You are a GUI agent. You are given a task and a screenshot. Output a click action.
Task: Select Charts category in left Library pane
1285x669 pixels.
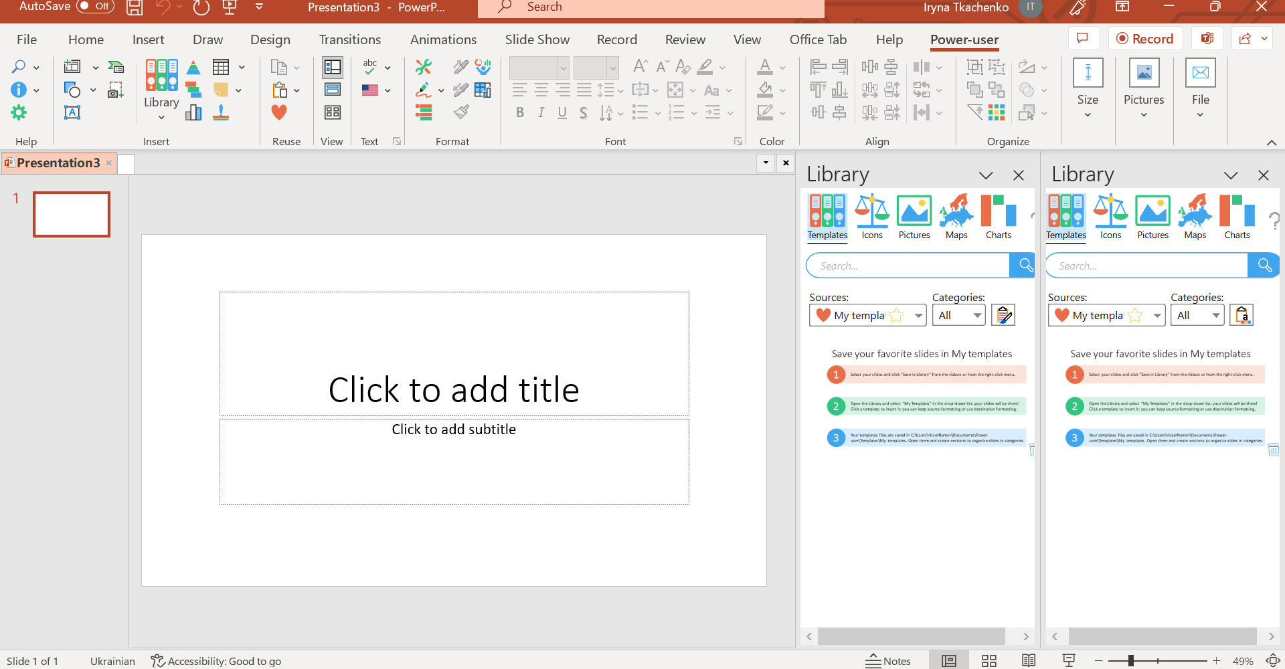coord(999,217)
